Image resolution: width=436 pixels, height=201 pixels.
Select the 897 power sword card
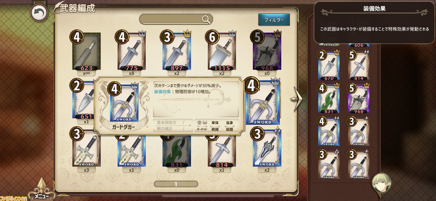click(x=177, y=51)
